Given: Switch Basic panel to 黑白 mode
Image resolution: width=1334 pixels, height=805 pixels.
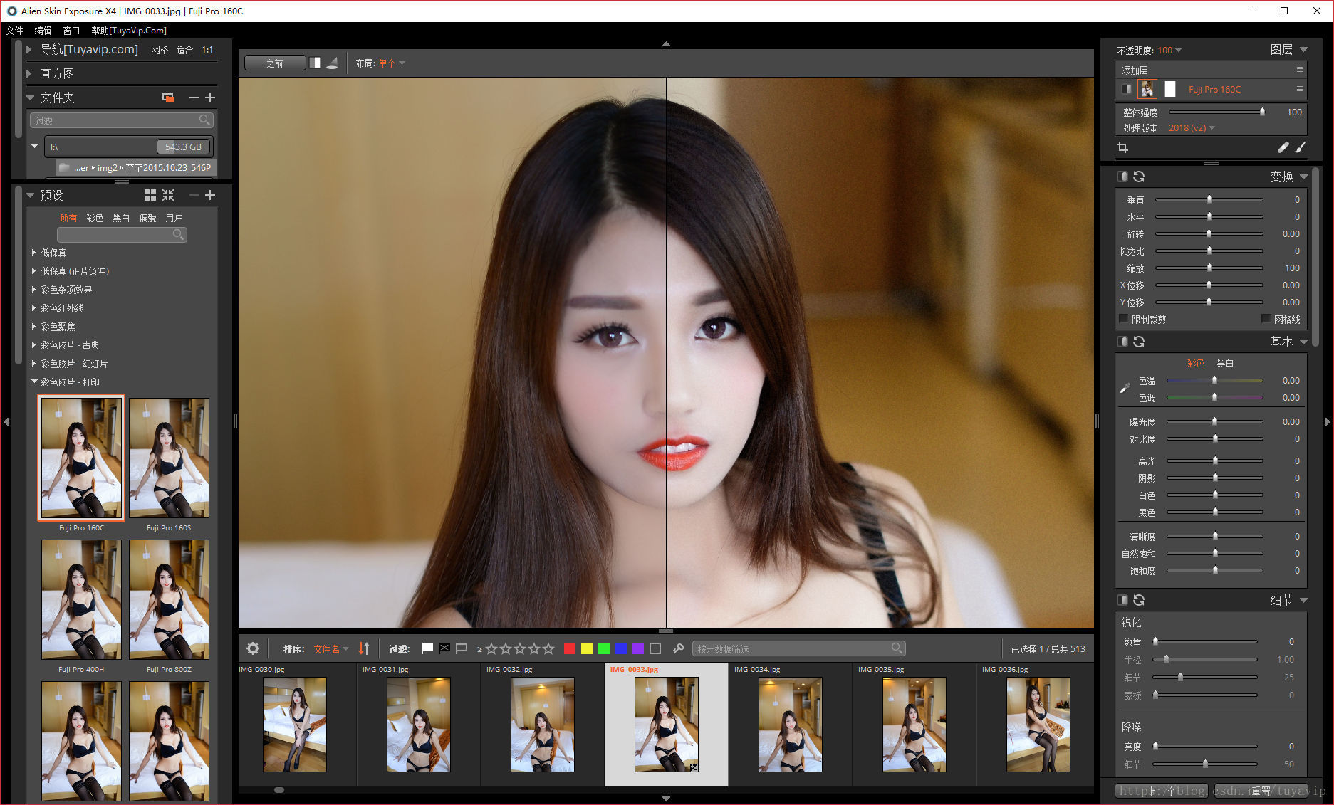Looking at the screenshot, I should pyautogui.click(x=1225, y=363).
